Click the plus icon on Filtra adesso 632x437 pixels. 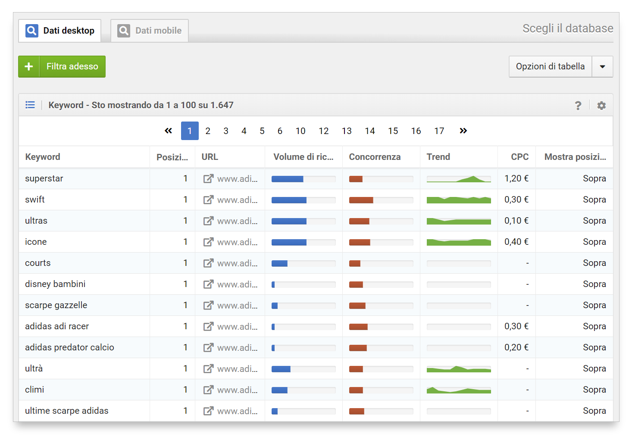(29, 66)
